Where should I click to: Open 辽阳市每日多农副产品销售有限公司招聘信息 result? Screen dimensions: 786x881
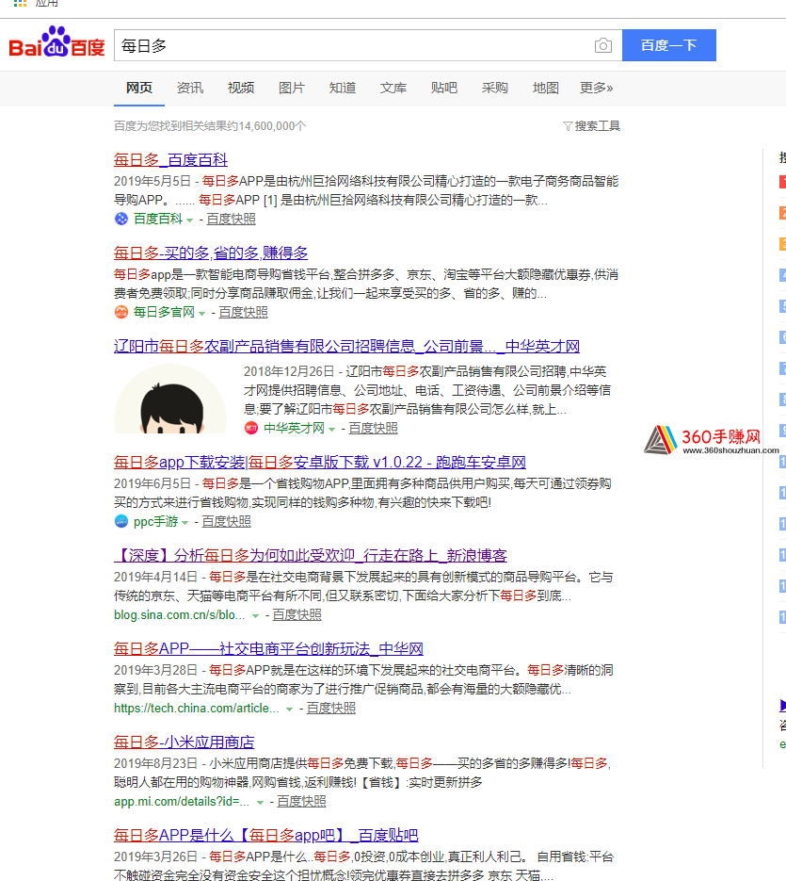347,347
